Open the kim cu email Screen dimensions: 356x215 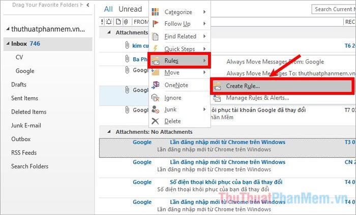[140, 46]
